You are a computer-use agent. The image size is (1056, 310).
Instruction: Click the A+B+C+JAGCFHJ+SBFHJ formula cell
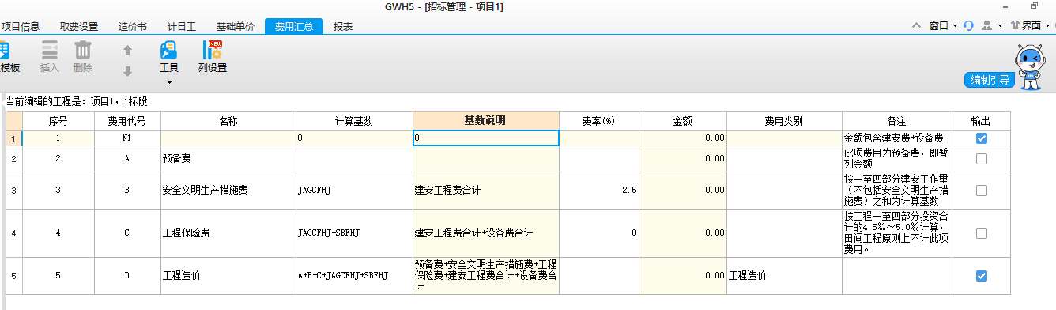(x=354, y=276)
